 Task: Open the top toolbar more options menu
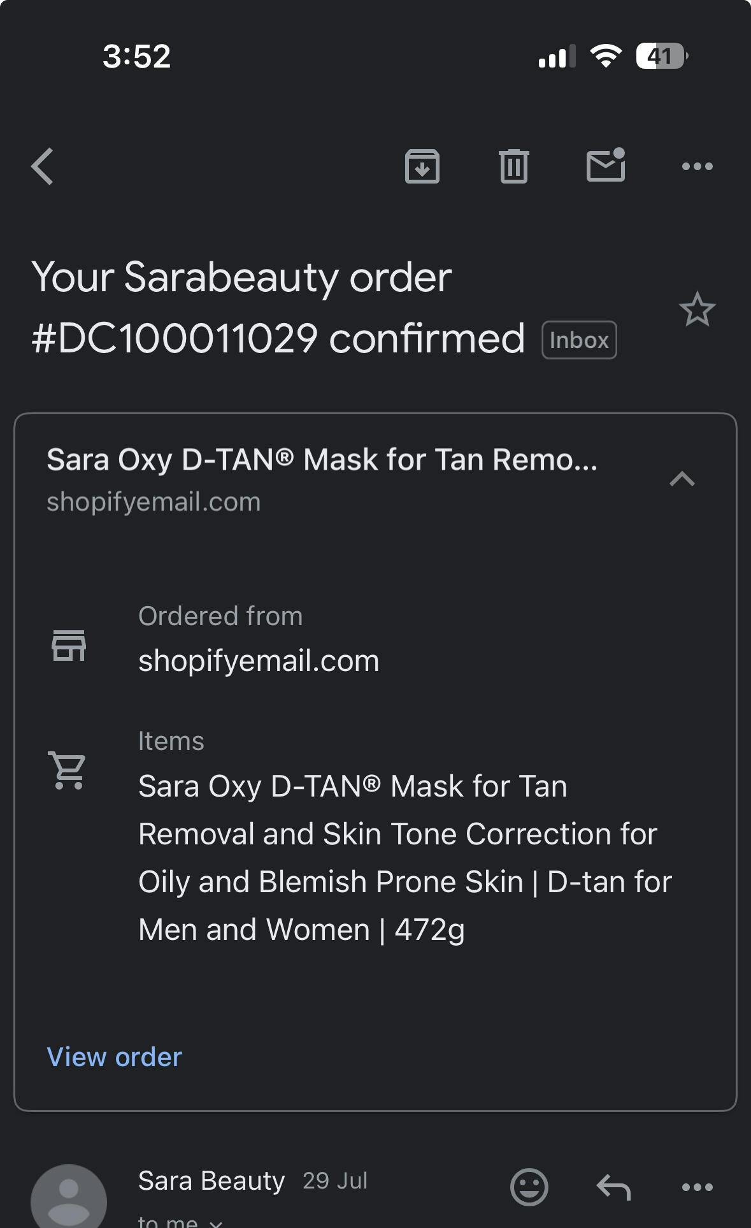pyautogui.click(x=697, y=167)
